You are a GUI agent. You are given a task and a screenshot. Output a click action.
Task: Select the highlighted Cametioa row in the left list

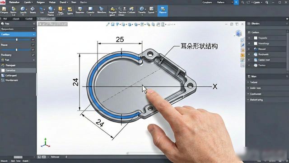pyautogui.click(x=18, y=71)
